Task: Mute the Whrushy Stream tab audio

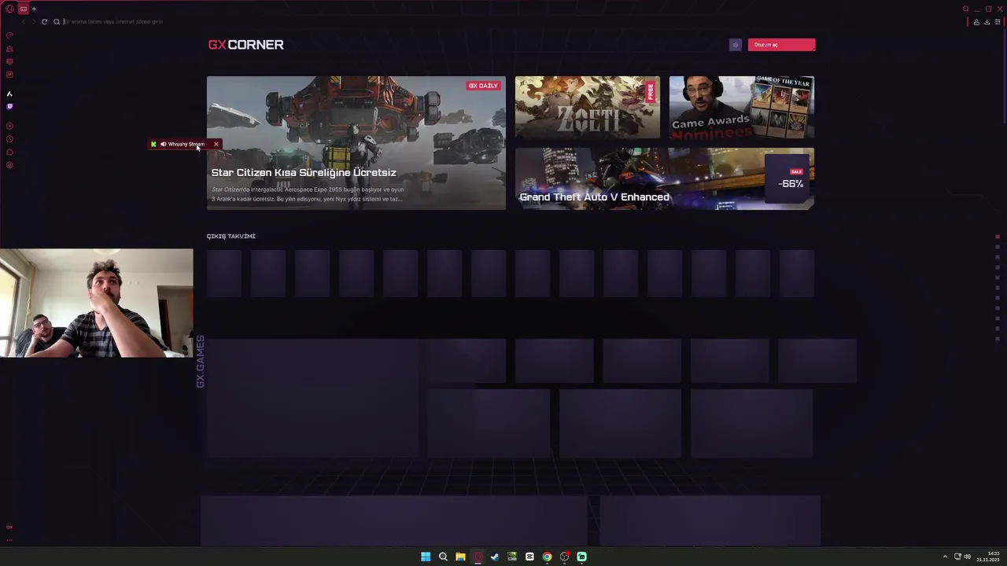Action: coord(163,144)
